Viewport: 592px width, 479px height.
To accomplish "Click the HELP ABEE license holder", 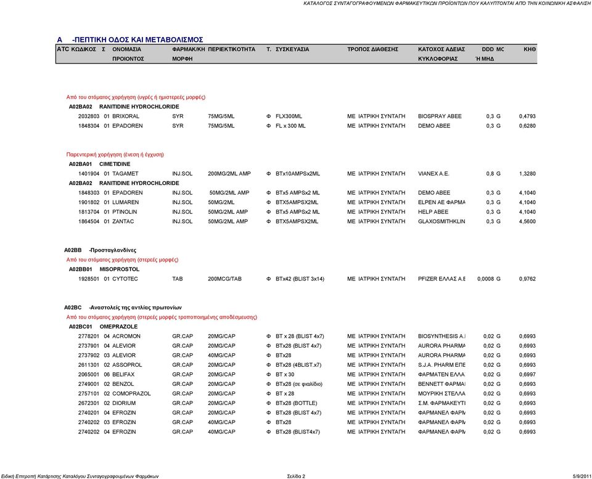I will point(433,211).
